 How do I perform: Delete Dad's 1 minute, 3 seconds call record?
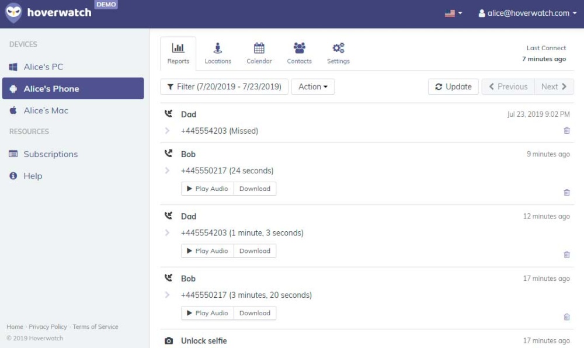(566, 255)
